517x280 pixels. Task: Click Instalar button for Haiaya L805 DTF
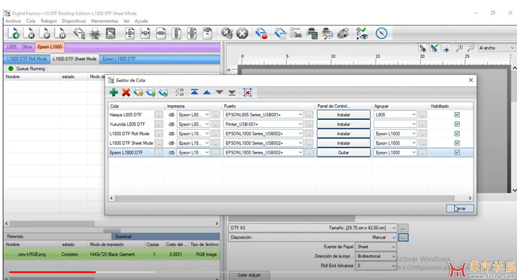coord(344,115)
